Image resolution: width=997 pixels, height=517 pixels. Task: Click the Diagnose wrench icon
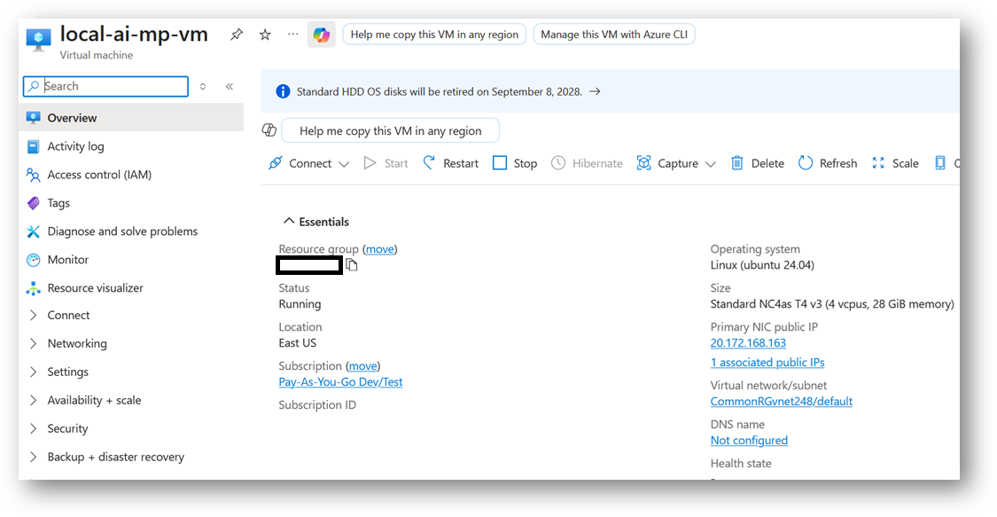tap(33, 231)
